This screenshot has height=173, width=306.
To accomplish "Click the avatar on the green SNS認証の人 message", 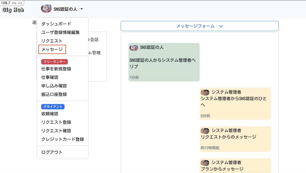I will (x=134, y=48).
